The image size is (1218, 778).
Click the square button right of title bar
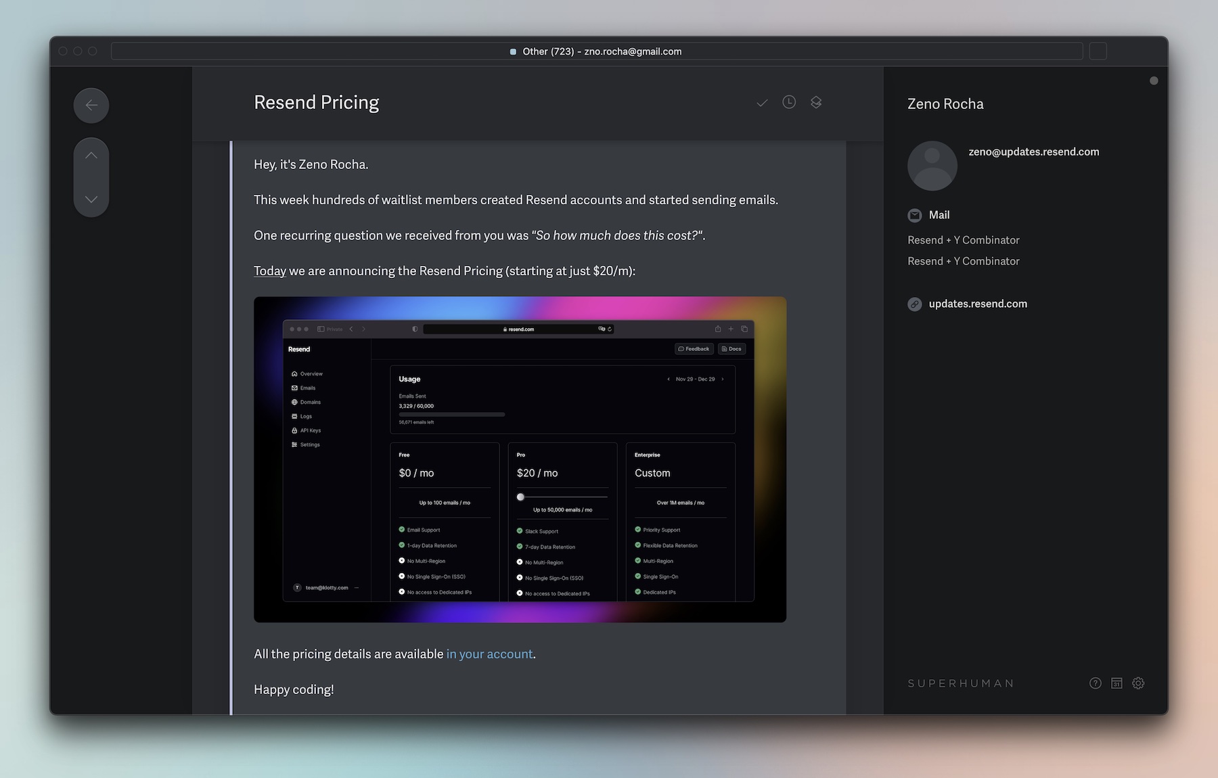pos(1098,51)
